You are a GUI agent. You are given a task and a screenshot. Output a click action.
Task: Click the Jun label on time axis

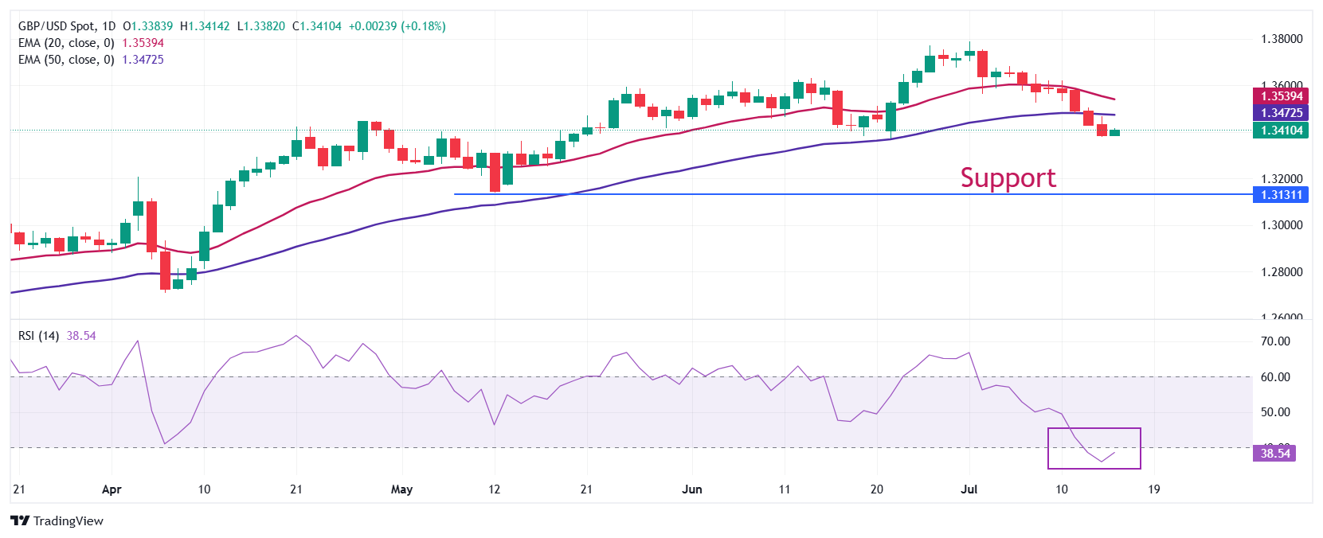point(692,489)
